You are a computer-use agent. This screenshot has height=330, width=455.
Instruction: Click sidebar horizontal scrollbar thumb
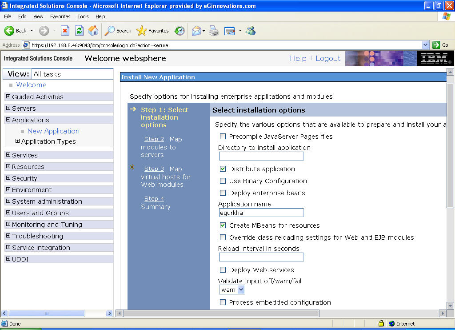pos(47,313)
